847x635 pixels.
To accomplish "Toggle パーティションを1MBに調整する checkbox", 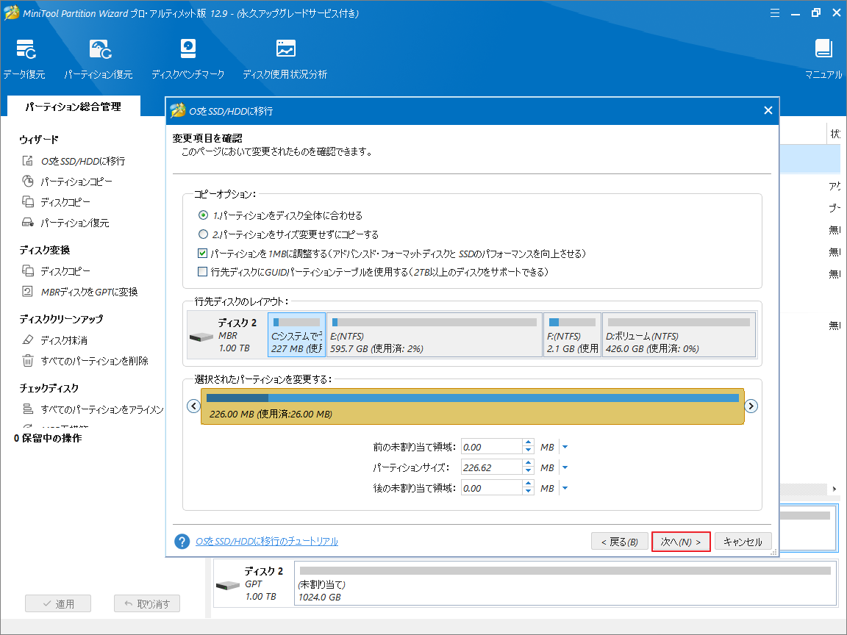I will 203,254.
